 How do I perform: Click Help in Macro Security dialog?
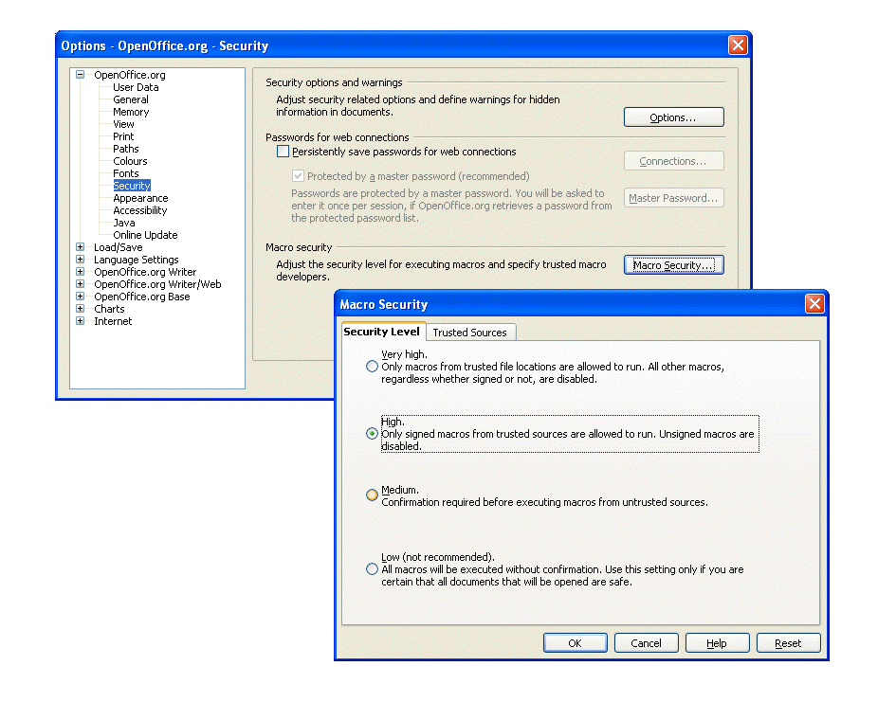(x=717, y=643)
